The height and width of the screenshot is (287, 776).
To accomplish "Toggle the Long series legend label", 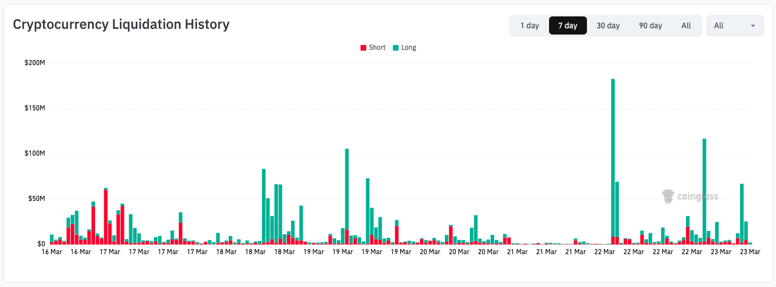I will click(409, 48).
